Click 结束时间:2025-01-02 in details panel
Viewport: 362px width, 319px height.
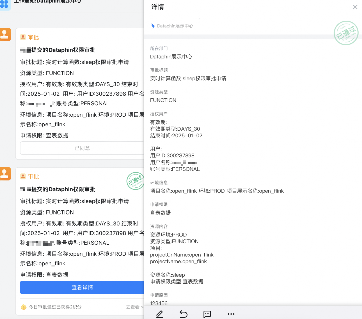pyautogui.click(x=176, y=136)
